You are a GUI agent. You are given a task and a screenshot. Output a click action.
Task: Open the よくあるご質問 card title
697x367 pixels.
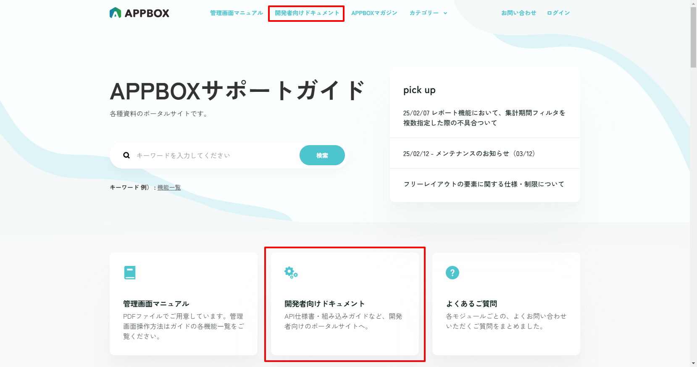tap(471, 304)
